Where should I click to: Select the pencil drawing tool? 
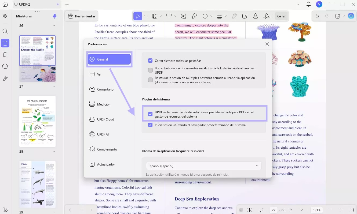coord(195,16)
